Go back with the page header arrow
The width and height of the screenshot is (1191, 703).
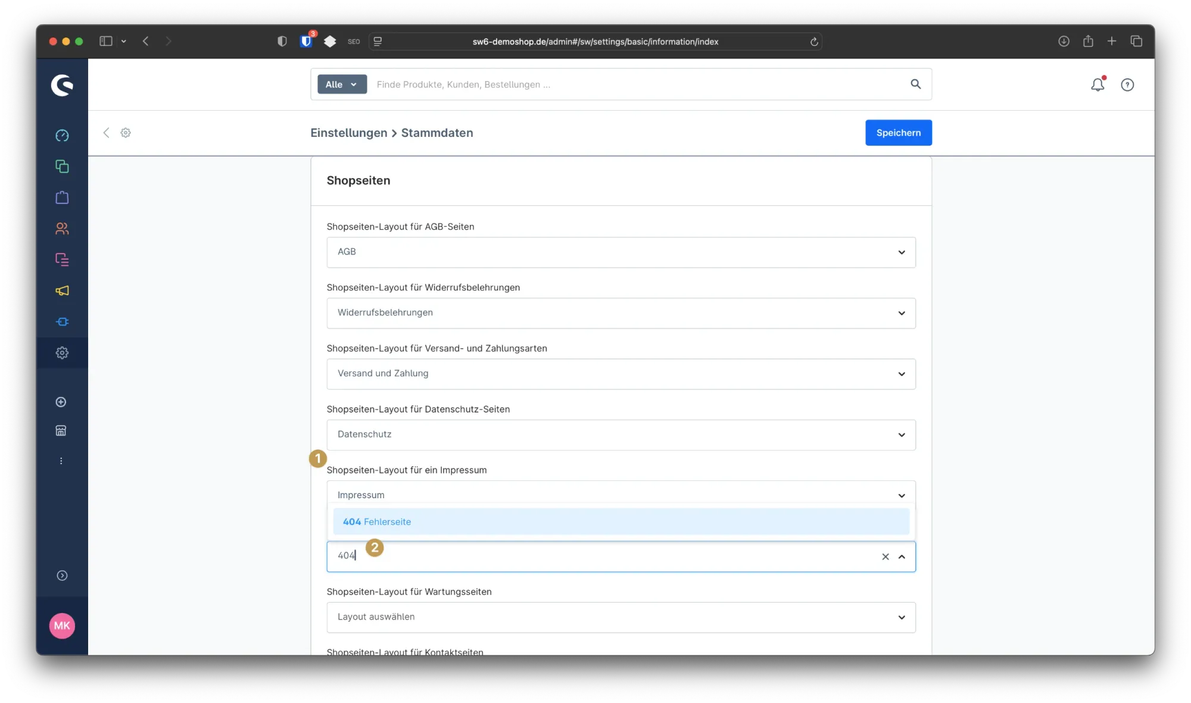click(x=106, y=133)
